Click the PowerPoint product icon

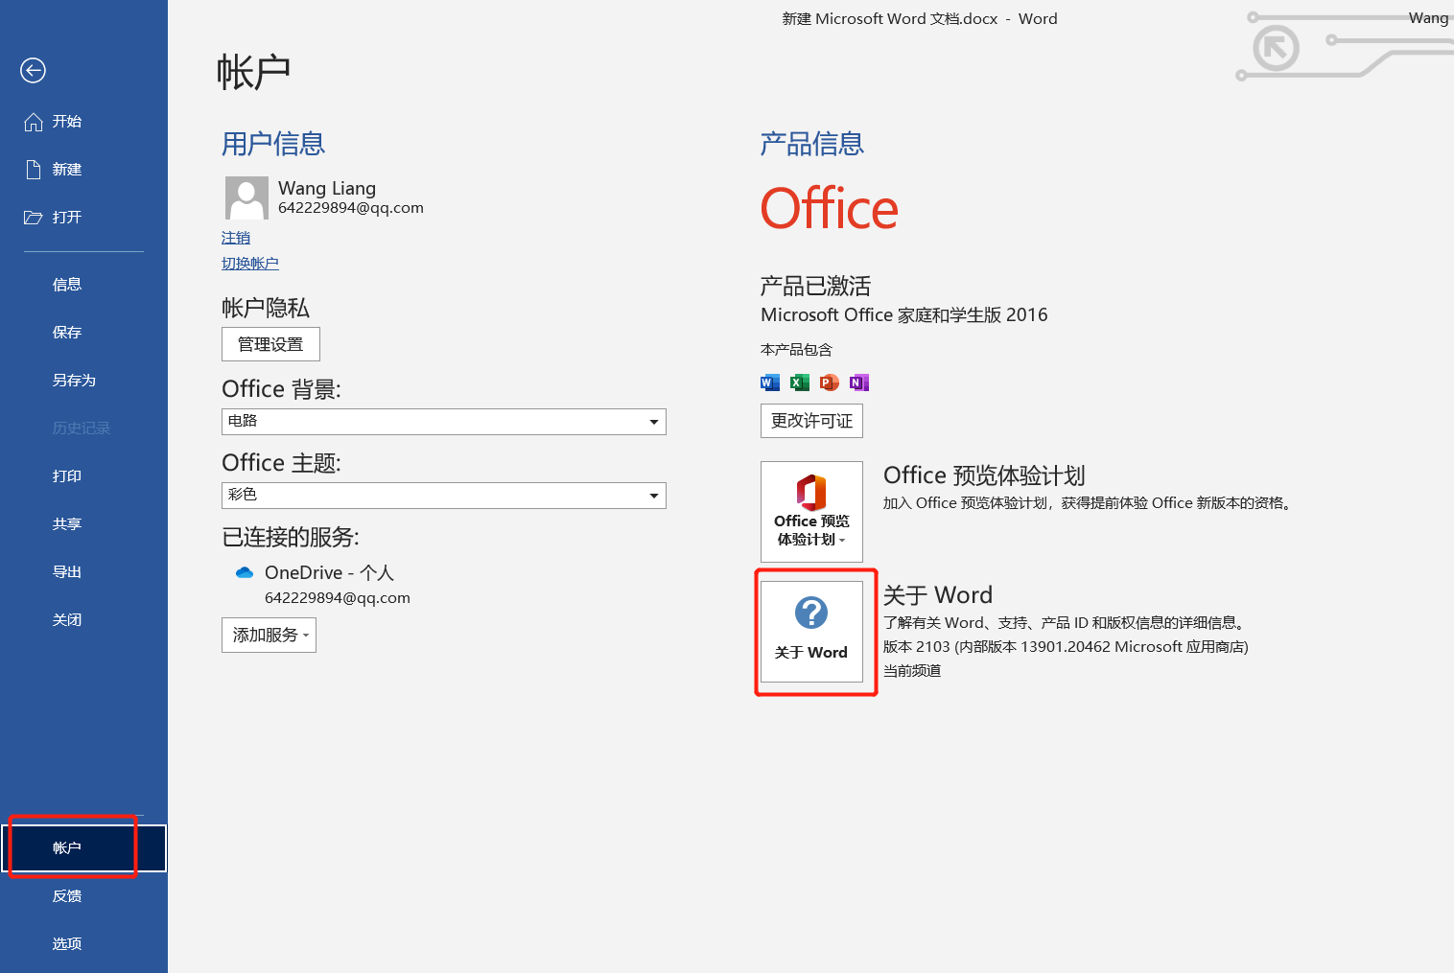pyautogui.click(x=830, y=382)
